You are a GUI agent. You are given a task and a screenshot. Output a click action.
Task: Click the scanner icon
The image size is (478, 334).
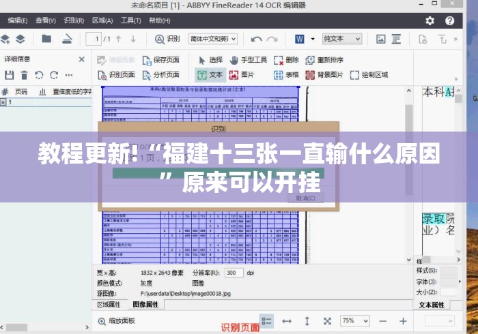67,39
